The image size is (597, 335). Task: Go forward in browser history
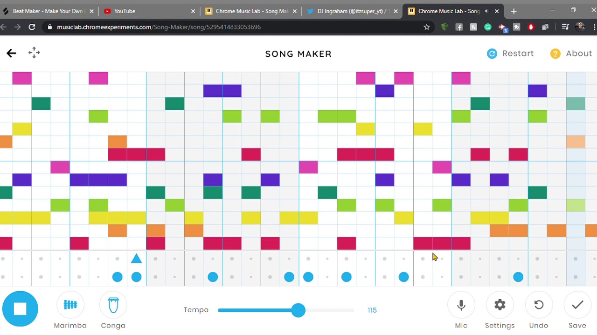point(17,27)
